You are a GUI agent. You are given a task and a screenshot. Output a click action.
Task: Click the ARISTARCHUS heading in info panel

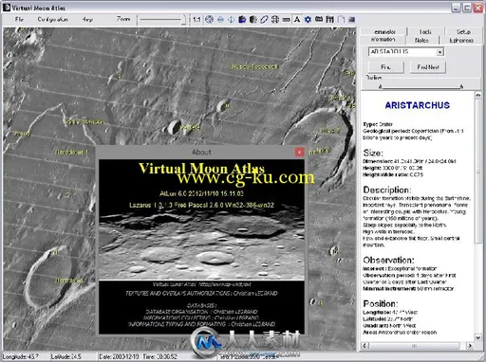[418, 105]
